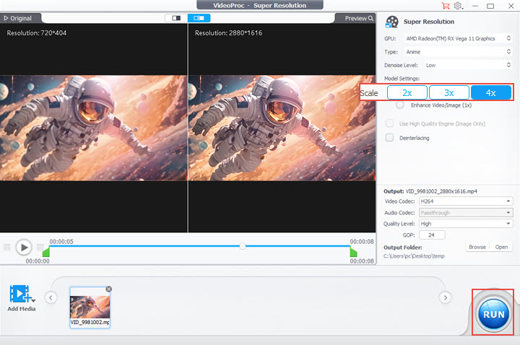Click the Resolution: 720*404 label
Image resolution: width=520 pixels, height=345 pixels.
tap(37, 32)
